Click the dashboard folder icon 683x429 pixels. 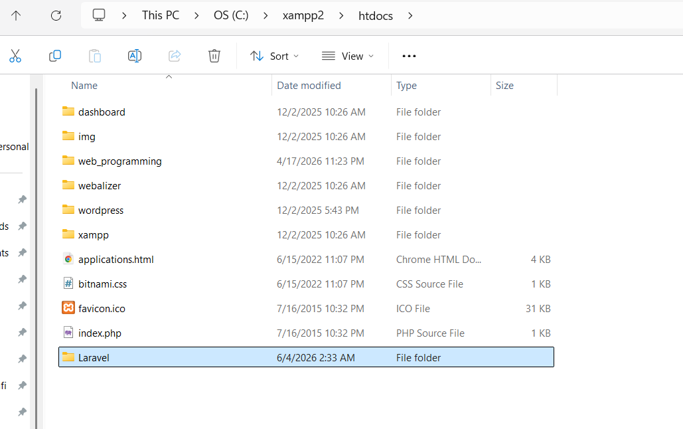(68, 111)
